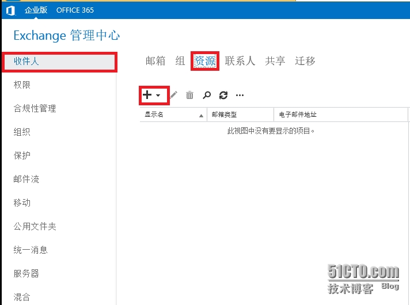Select 服务器 in the sidebar
The width and height of the screenshot is (410, 305).
[x=26, y=274]
